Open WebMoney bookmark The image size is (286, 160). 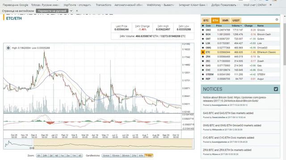coord(160,5)
